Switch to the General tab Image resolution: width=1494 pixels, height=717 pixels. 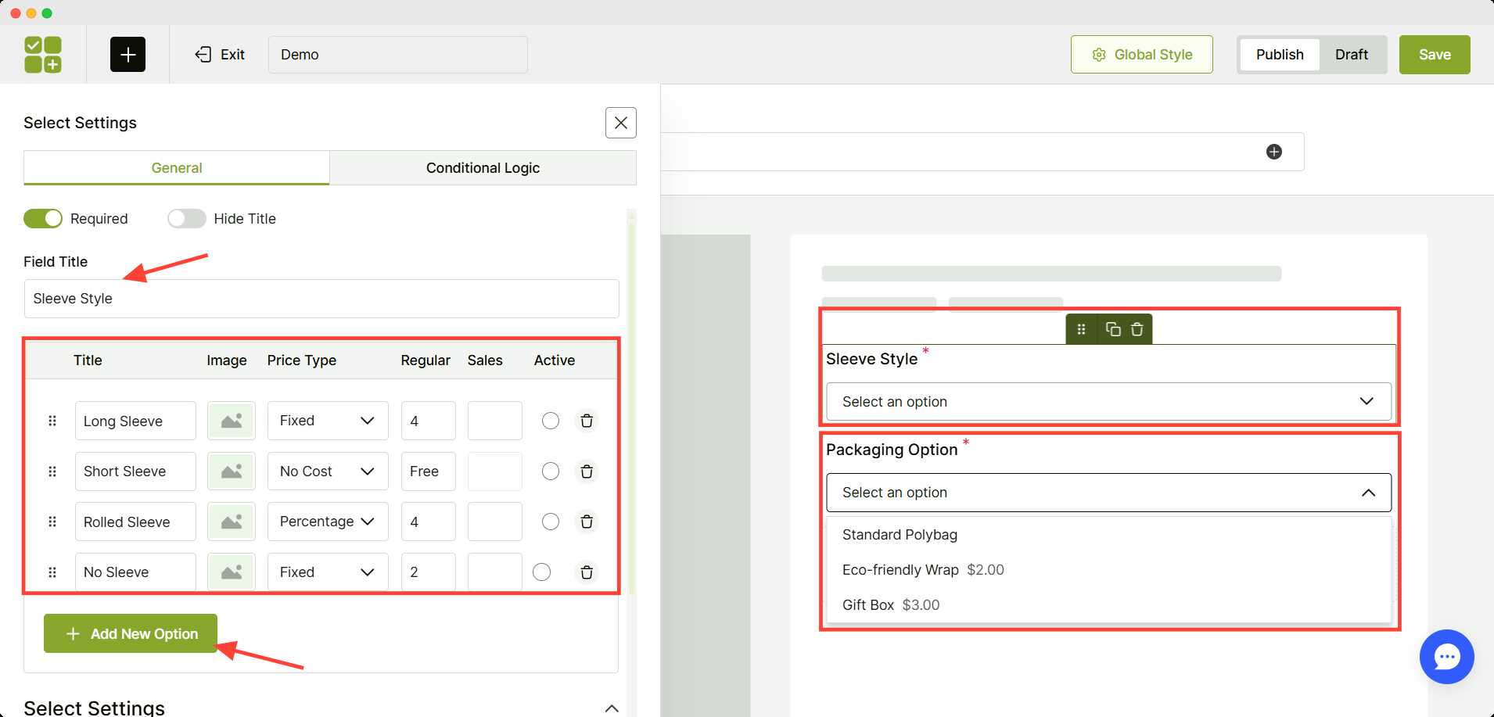(x=177, y=168)
